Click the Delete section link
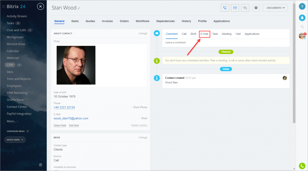The height and width of the screenshot is (171, 308). (139, 125)
